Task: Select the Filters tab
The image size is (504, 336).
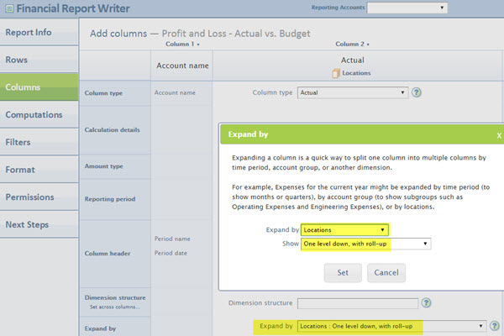Action: (39, 143)
